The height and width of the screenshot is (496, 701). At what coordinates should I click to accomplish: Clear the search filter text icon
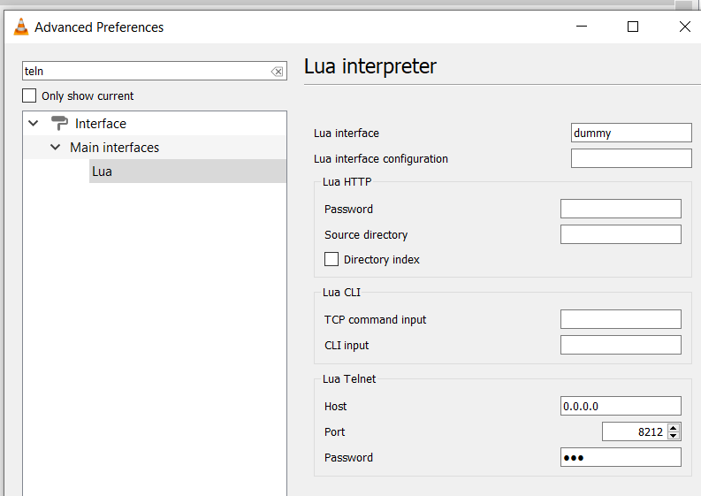[277, 72]
